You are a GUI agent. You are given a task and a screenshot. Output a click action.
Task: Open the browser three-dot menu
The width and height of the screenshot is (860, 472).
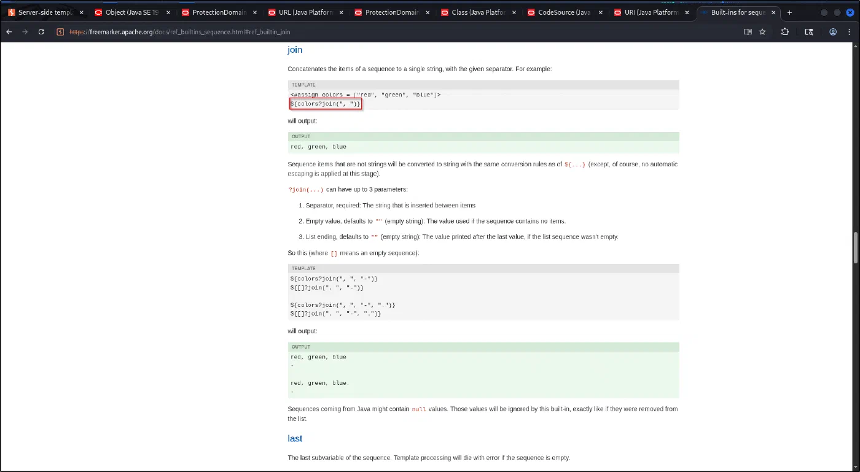coord(850,32)
